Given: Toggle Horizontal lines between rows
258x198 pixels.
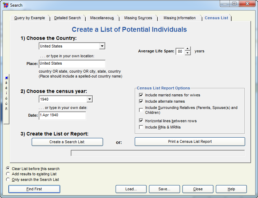Looking at the screenshot, I should click(x=141, y=121).
